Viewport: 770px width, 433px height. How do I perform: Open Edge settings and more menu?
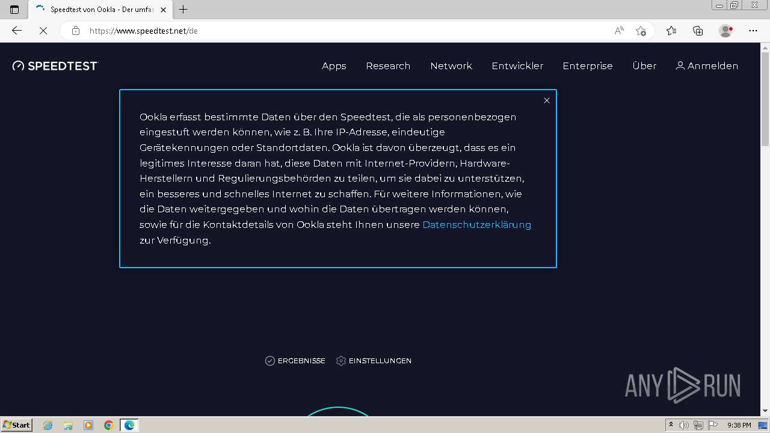click(753, 31)
